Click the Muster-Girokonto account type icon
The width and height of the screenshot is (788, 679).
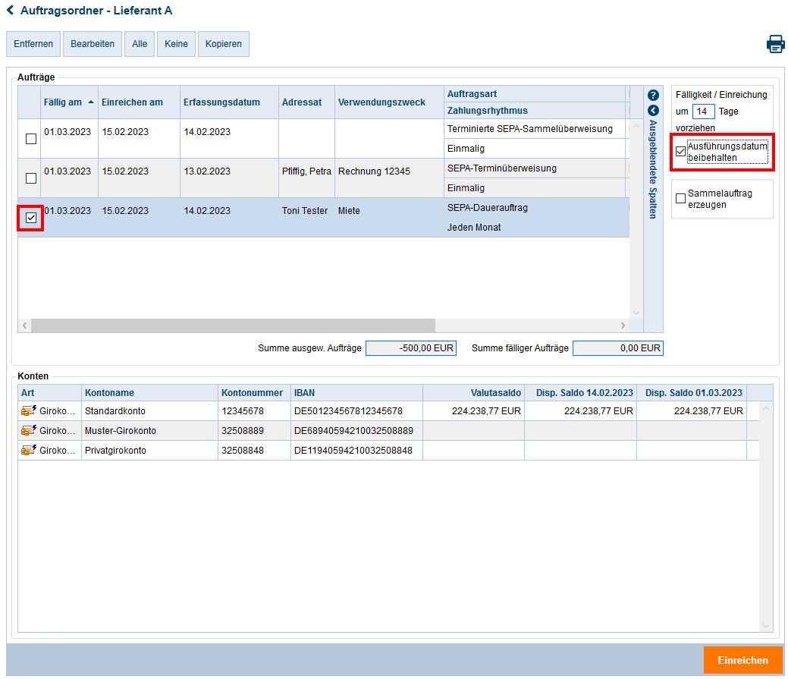tap(28, 430)
